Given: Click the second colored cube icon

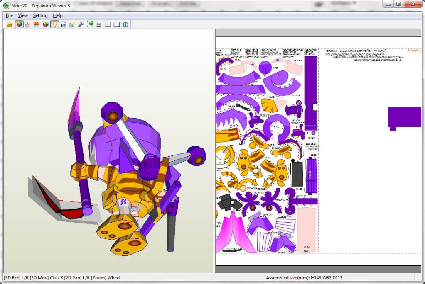Looking at the screenshot, I should point(45,24).
